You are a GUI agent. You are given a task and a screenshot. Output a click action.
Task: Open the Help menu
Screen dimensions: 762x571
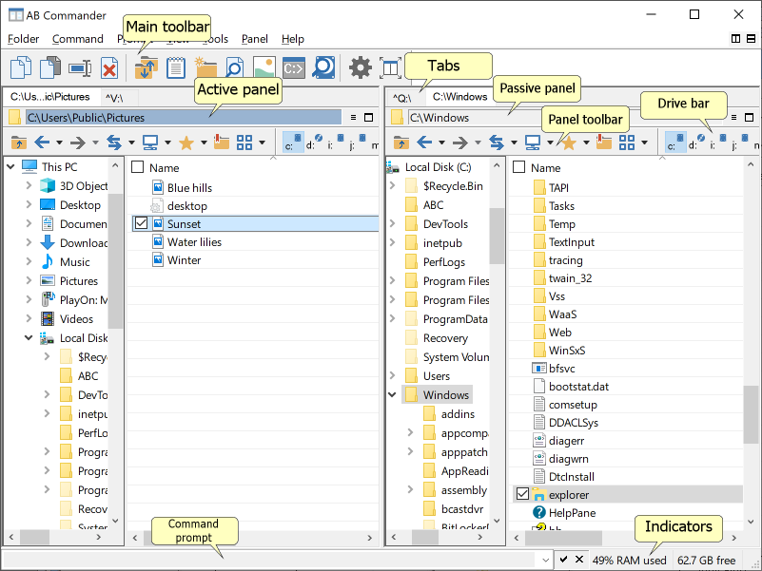point(293,39)
